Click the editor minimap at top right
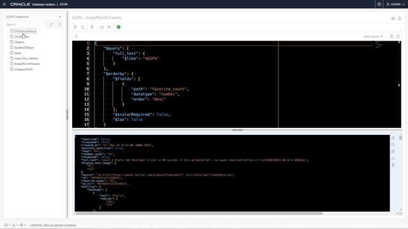 (x=378, y=45)
